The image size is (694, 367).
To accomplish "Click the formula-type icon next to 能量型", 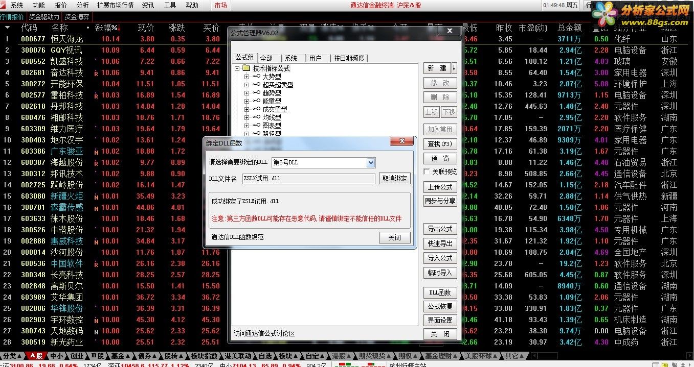I will [257, 101].
